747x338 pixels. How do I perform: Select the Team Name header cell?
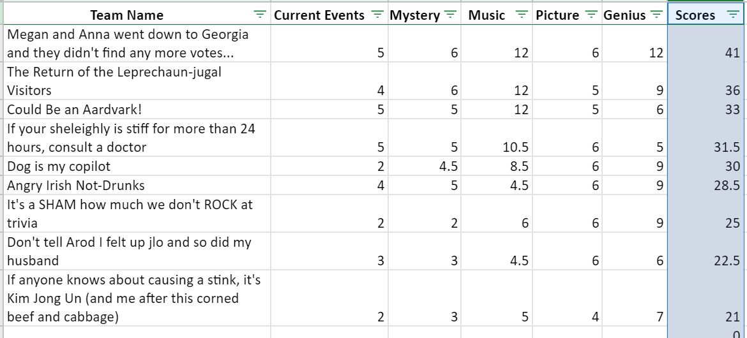click(x=137, y=15)
